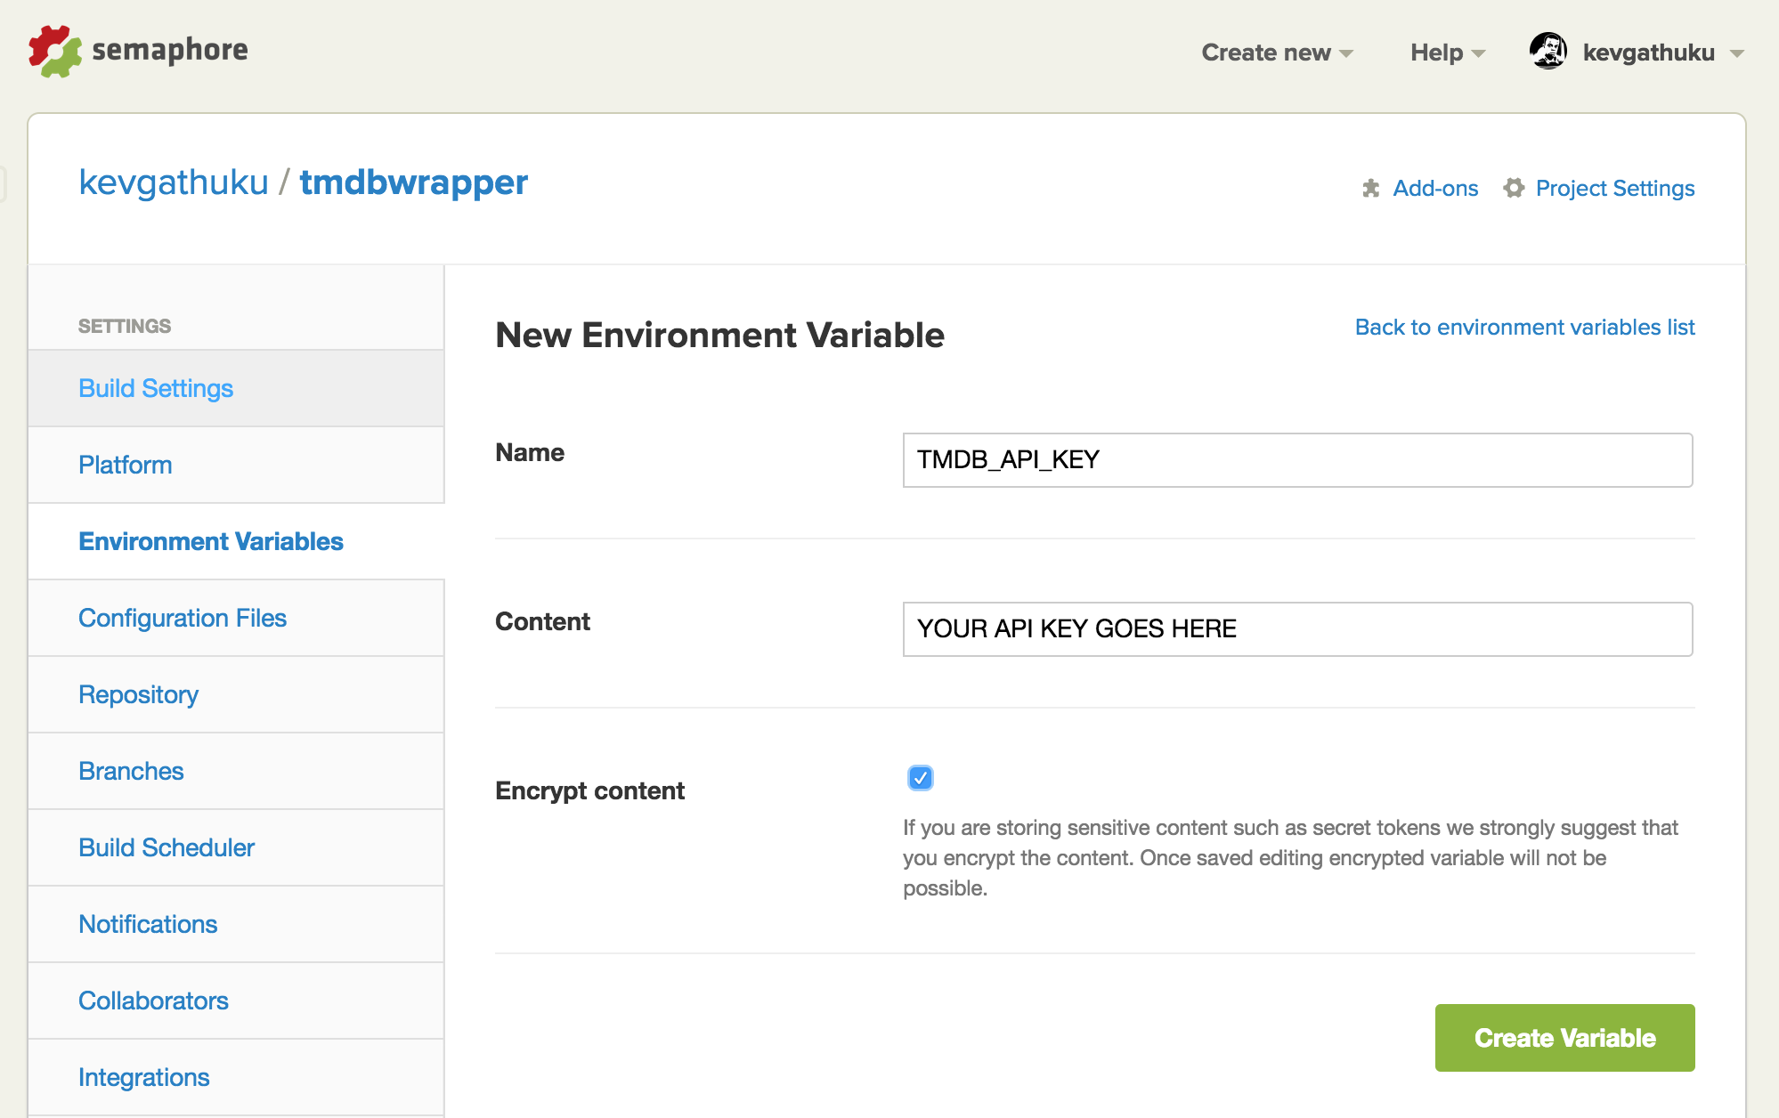Click the semaphore wordmark text
This screenshot has height=1118, width=1779.
(170, 51)
